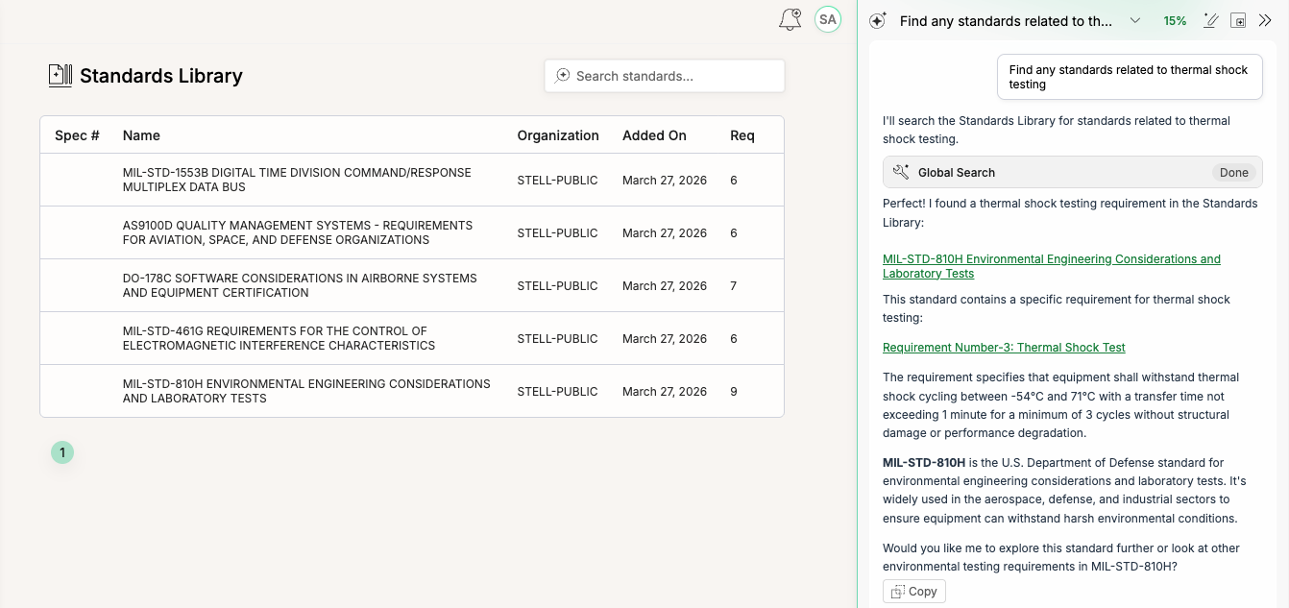This screenshot has height=608, width=1289.
Task: Expand the Global Search Done step
Action: coord(1233,173)
